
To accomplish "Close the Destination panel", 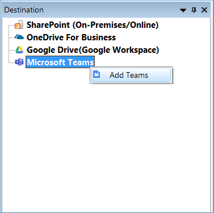I will (204, 10).
